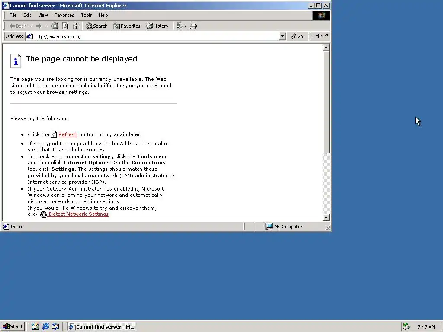This screenshot has width=443, height=332.
Task: Open the Help menu
Action: pyautogui.click(x=103, y=15)
